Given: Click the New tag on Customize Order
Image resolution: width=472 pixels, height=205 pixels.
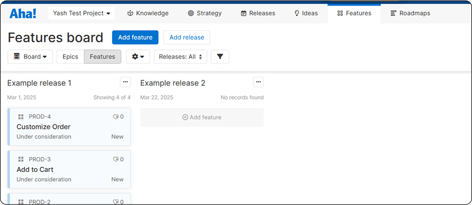Looking at the screenshot, I should pyautogui.click(x=118, y=137).
